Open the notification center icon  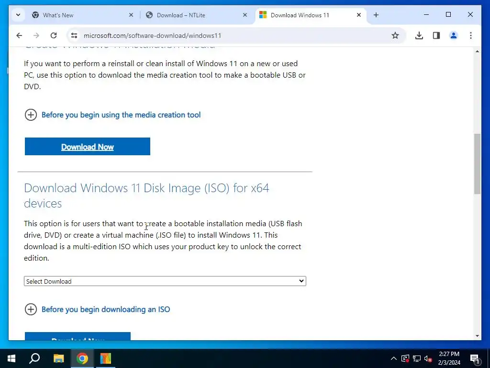[x=475, y=359]
